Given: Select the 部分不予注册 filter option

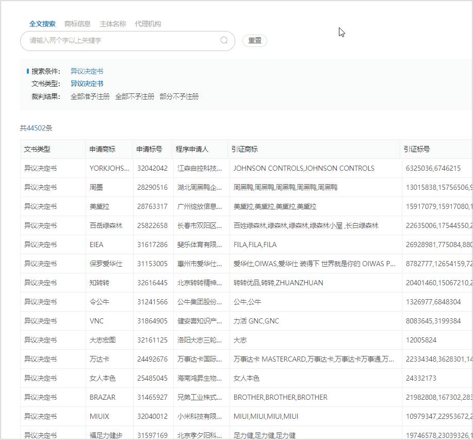Looking at the screenshot, I should click(x=179, y=96).
